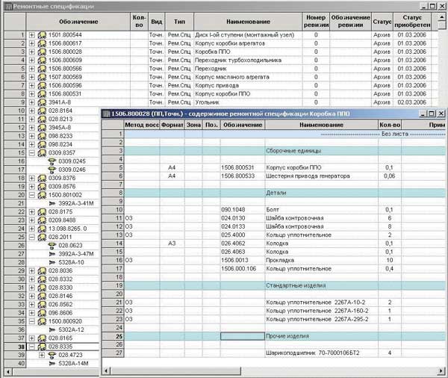Screen dimensions: 448x378
Task: Click the Угольник name cell
Action: [248, 102]
